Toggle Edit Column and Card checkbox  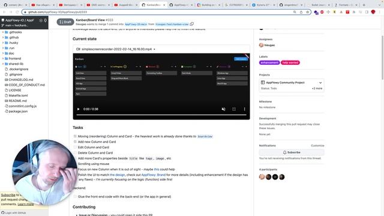point(75,147)
